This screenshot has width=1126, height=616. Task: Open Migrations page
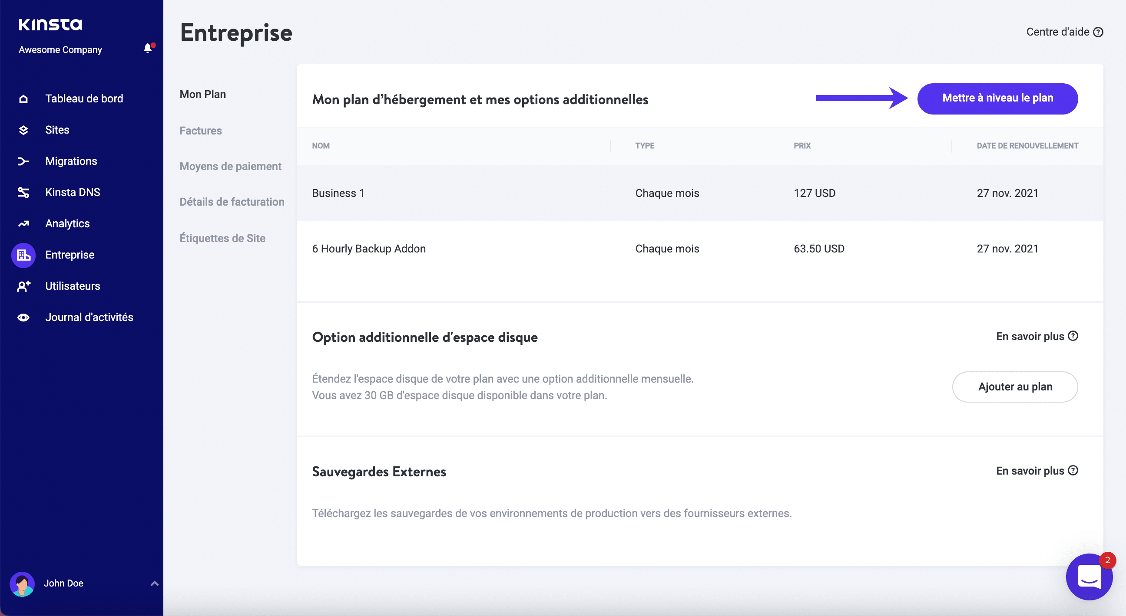(x=71, y=161)
